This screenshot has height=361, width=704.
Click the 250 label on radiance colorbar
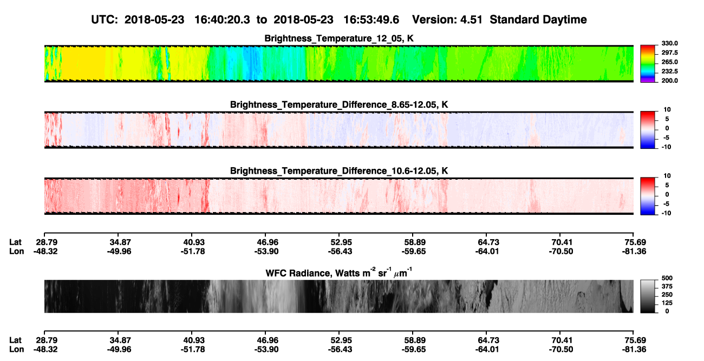pos(668,296)
